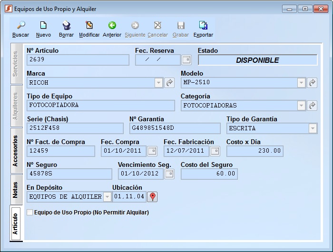Expand the En Depósito dropdown
333x252 pixels.
click(x=107, y=197)
